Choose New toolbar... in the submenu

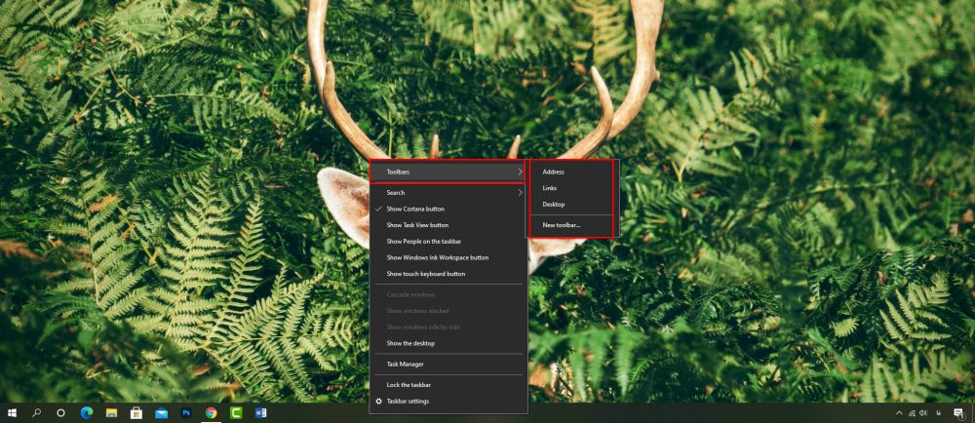tap(562, 225)
